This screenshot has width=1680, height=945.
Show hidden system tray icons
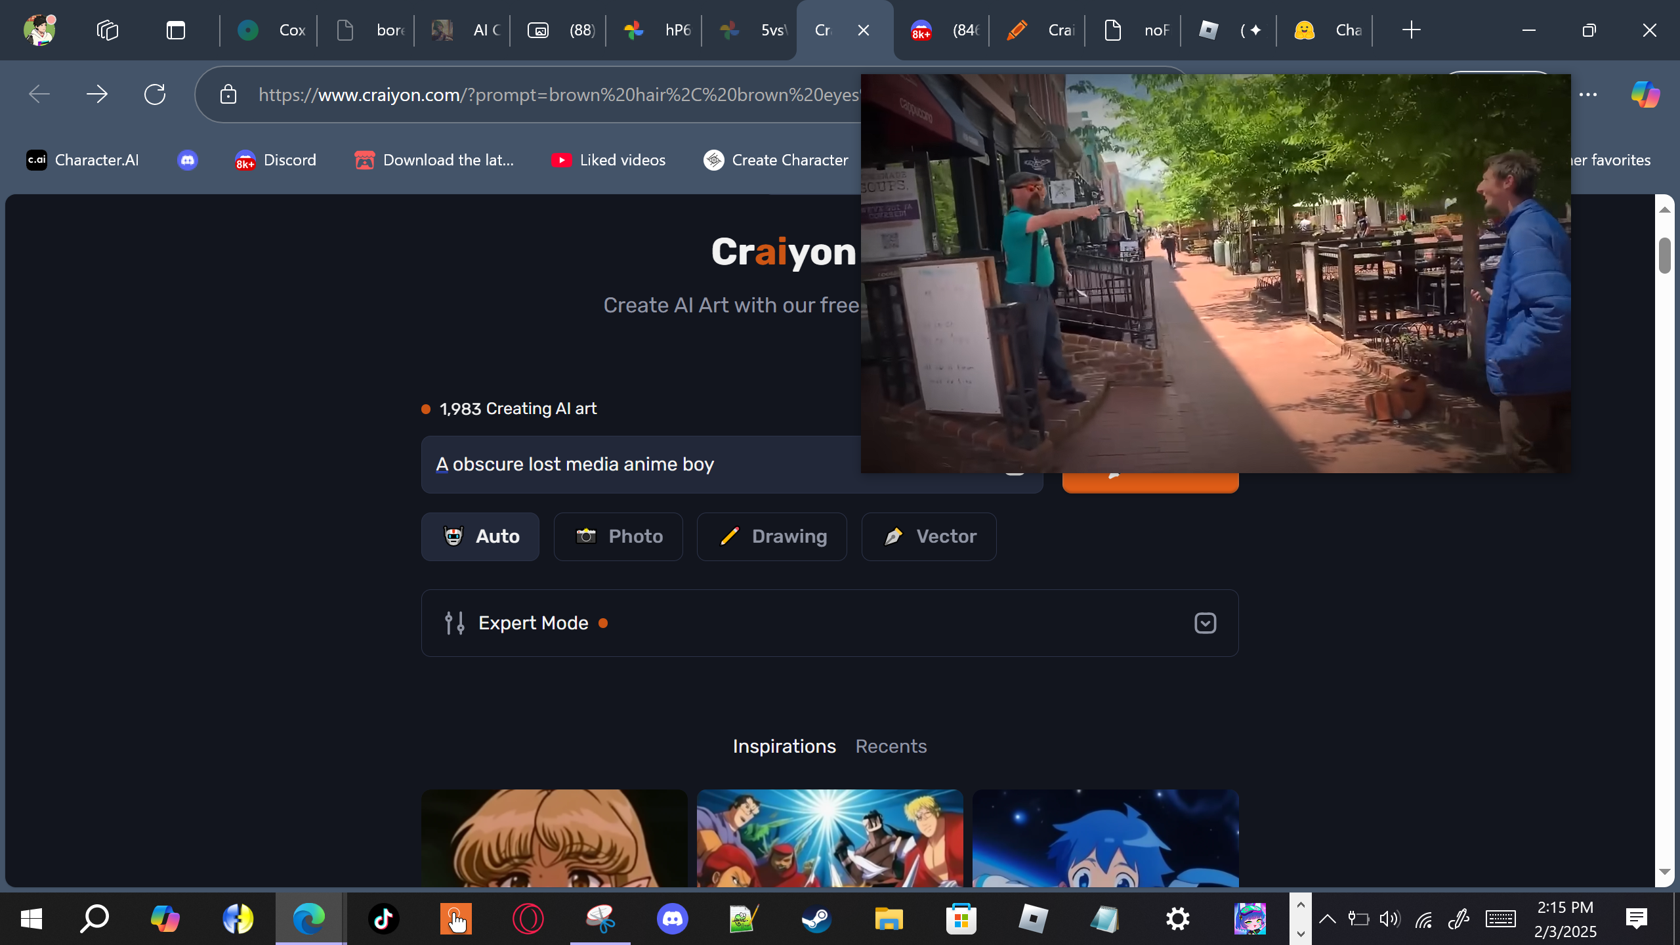(x=1327, y=919)
